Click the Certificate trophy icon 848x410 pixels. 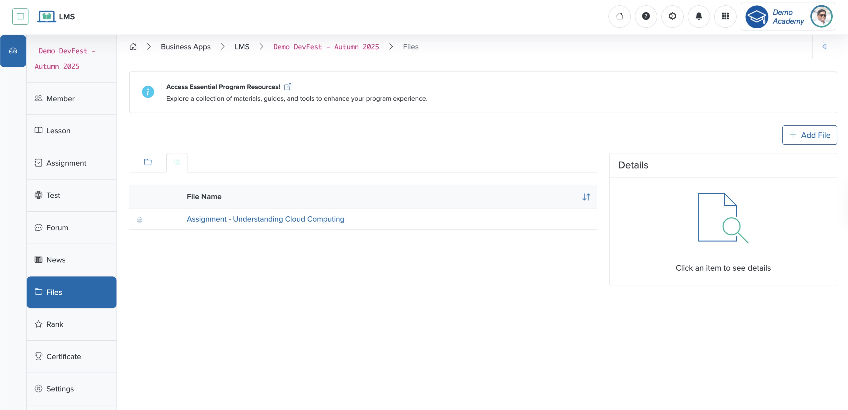[38, 356]
